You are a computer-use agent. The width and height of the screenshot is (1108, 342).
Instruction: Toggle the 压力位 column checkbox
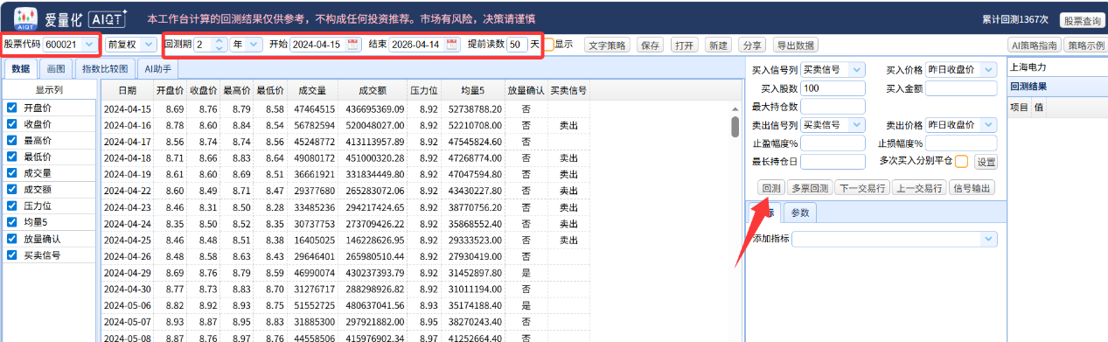(x=11, y=206)
